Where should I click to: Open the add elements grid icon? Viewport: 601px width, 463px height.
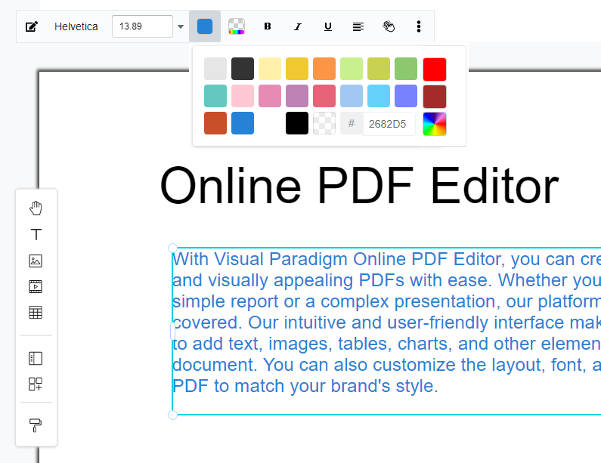(x=36, y=384)
